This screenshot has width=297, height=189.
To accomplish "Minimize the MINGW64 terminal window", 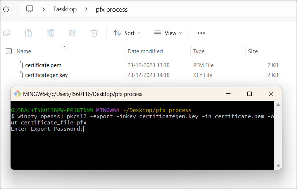I will click(x=228, y=94).
